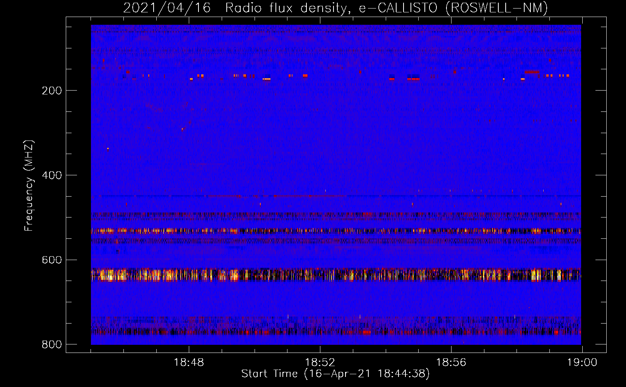Click the 800 frequency tick label

[x=52, y=344]
